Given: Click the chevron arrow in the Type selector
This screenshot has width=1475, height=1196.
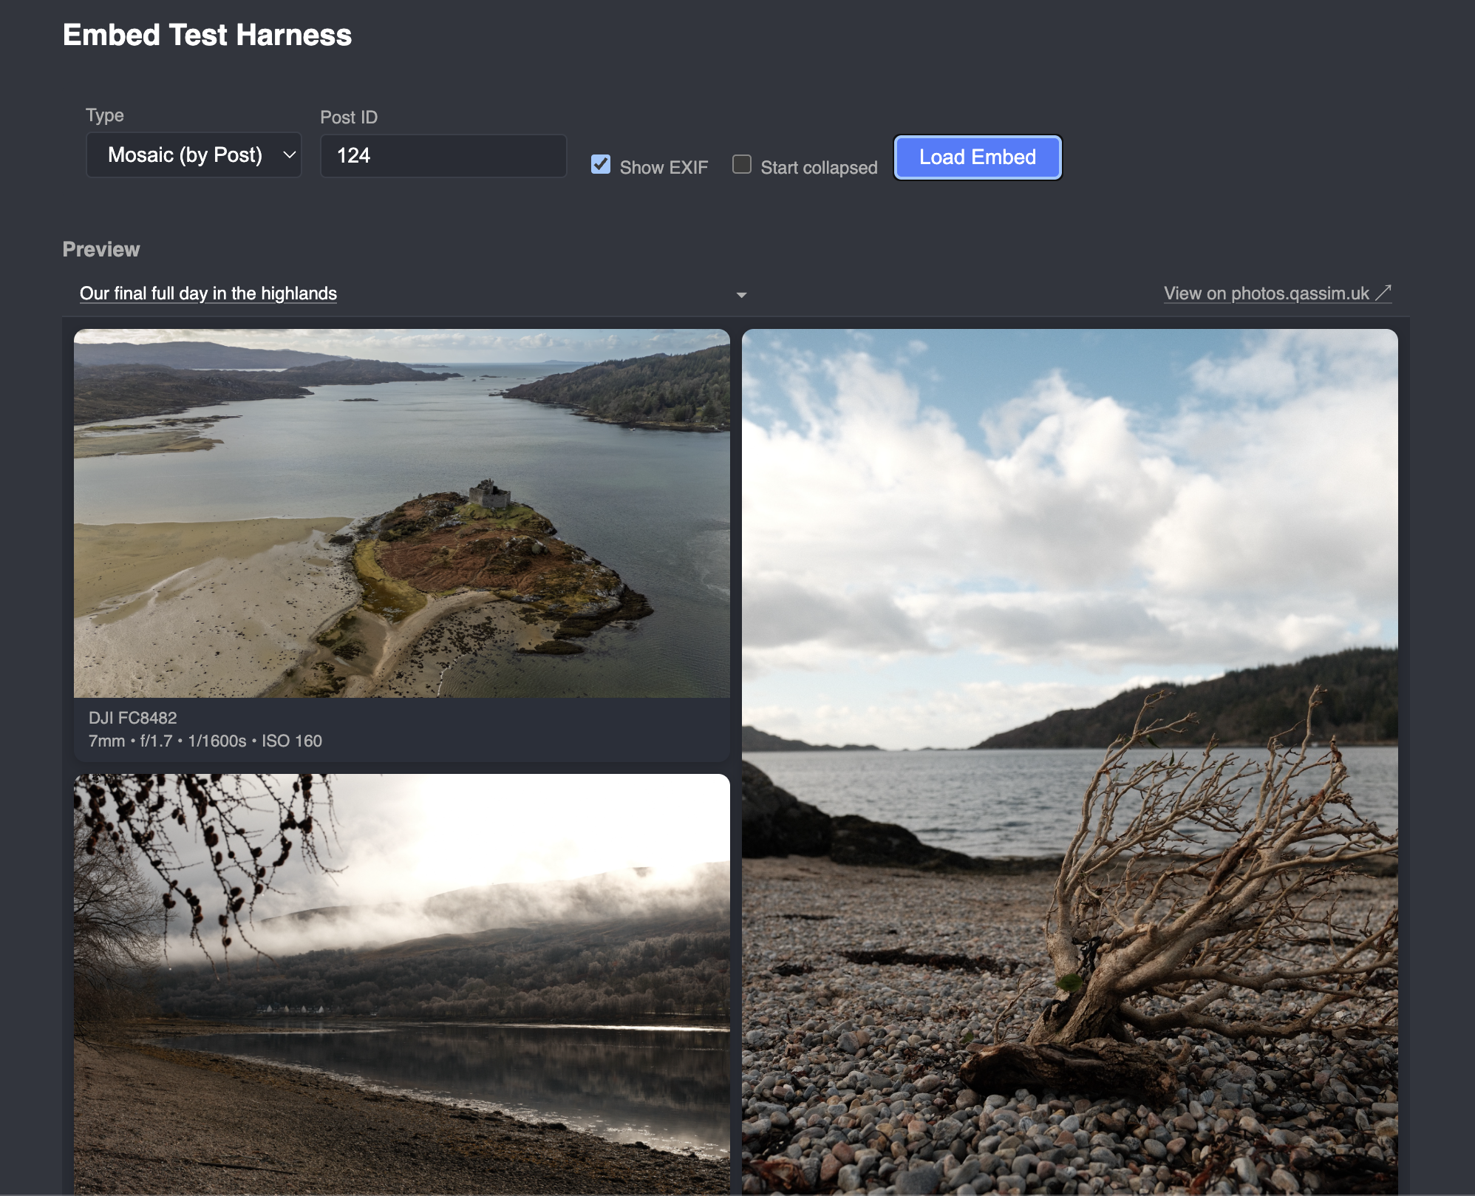Looking at the screenshot, I should pyautogui.click(x=290, y=155).
